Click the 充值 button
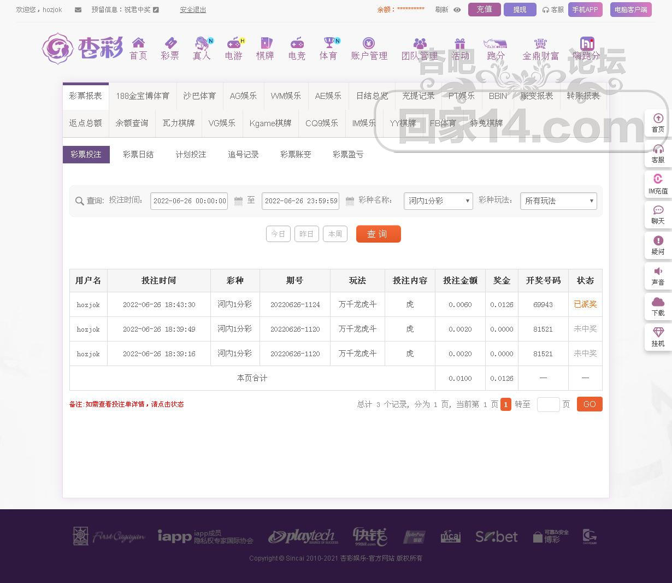This screenshot has height=583, width=672. tap(484, 9)
